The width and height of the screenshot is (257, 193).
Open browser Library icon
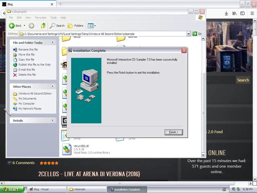pyautogui.click(x=234, y=13)
